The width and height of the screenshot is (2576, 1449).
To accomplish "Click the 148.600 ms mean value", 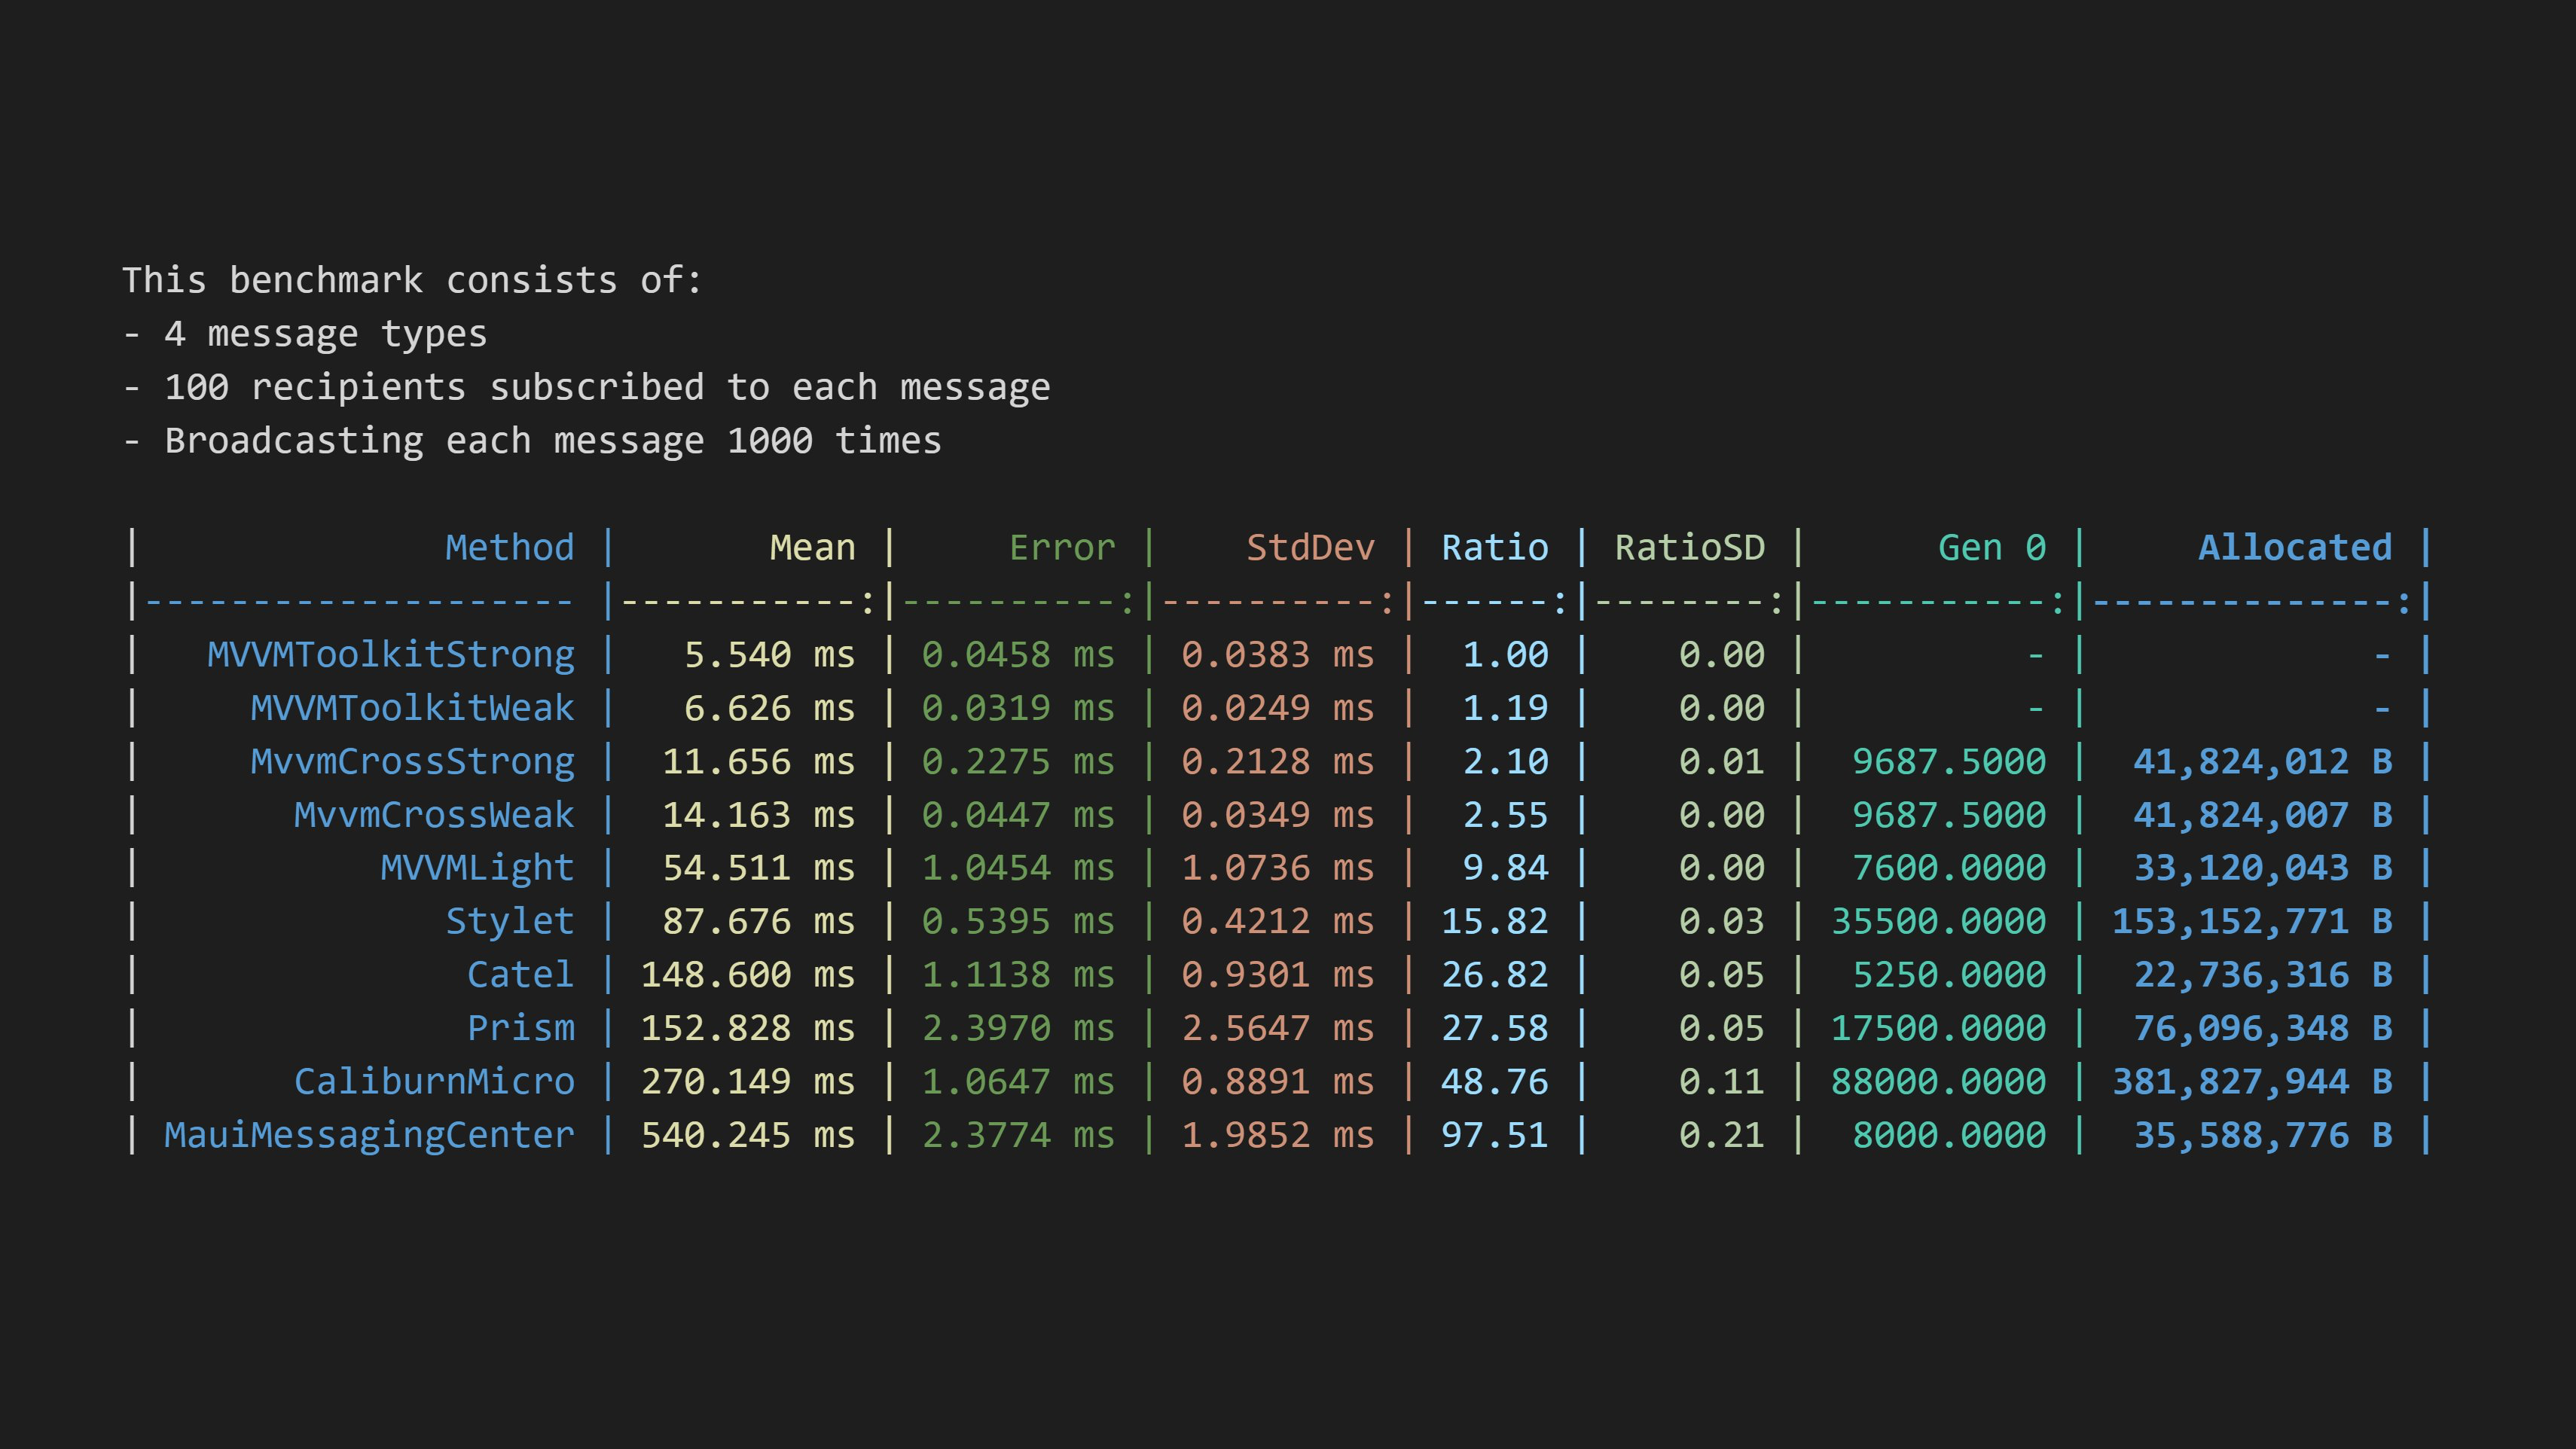I will [747, 975].
